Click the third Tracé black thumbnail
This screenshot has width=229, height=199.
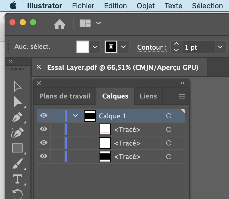[105, 157]
